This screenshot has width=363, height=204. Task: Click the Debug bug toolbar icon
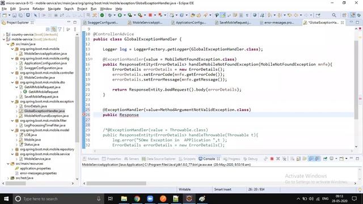tap(109, 15)
